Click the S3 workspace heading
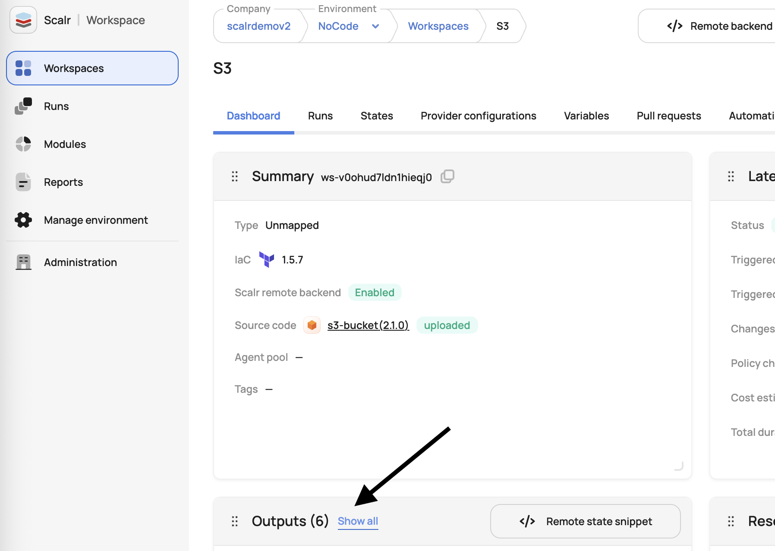 point(222,69)
